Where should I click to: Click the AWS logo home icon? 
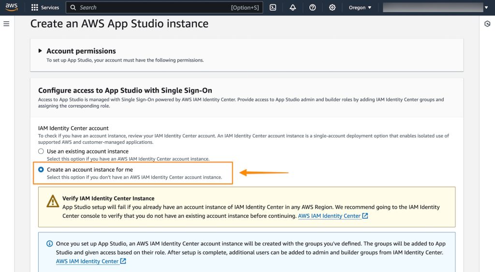(x=12, y=7)
